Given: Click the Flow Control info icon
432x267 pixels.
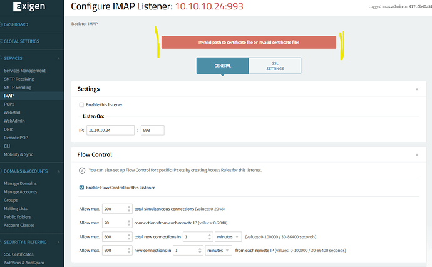Looking at the screenshot, I should click(82, 170).
